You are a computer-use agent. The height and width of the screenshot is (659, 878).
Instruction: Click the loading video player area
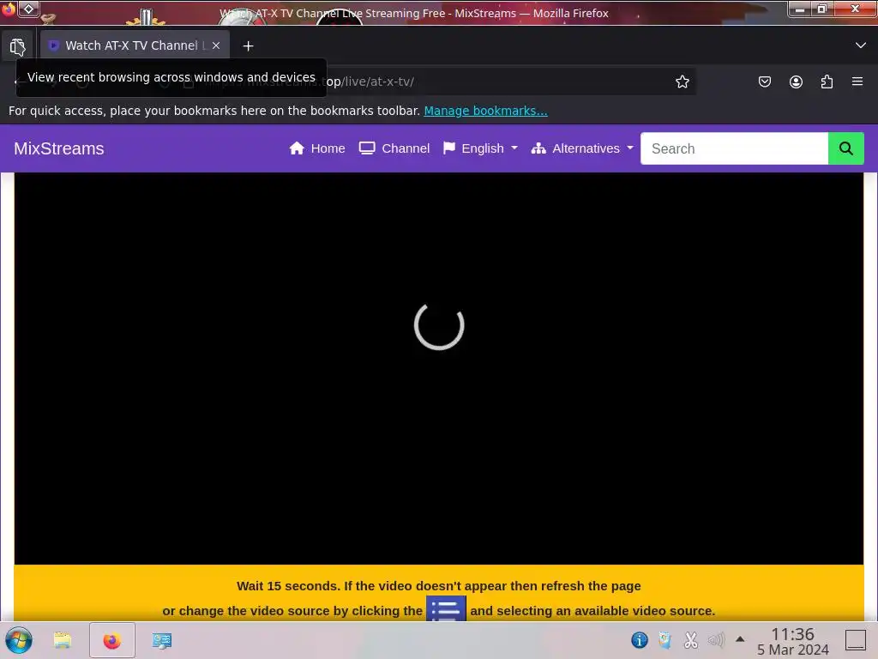point(439,368)
